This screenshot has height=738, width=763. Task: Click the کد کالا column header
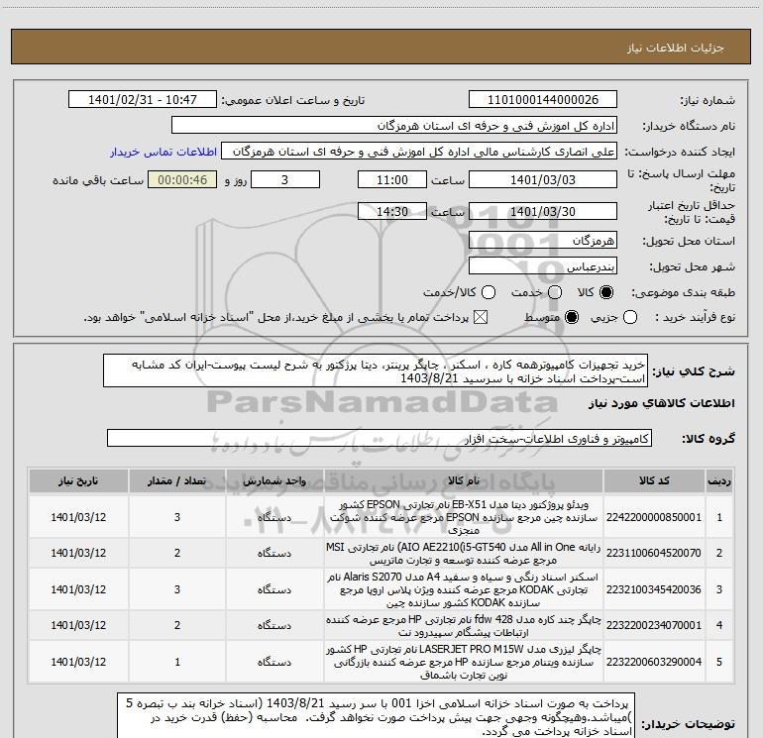click(x=654, y=481)
